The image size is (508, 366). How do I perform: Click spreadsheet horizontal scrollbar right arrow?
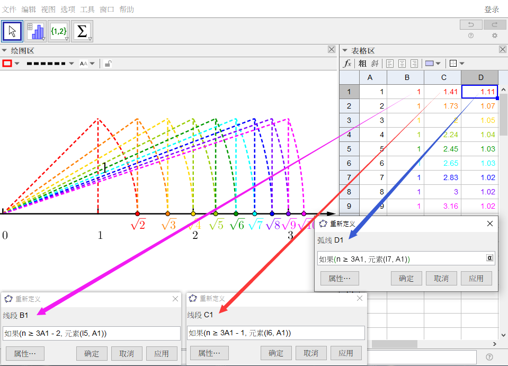click(495, 344)
